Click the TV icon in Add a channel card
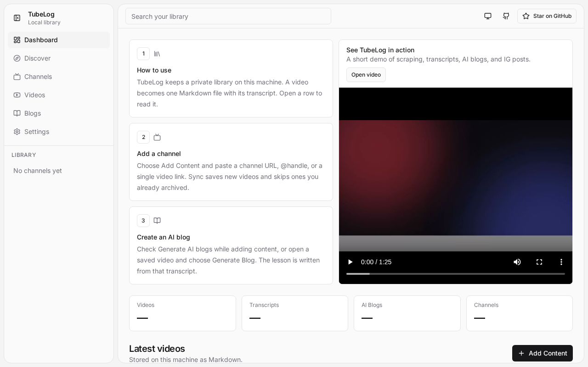 (157, 137)
